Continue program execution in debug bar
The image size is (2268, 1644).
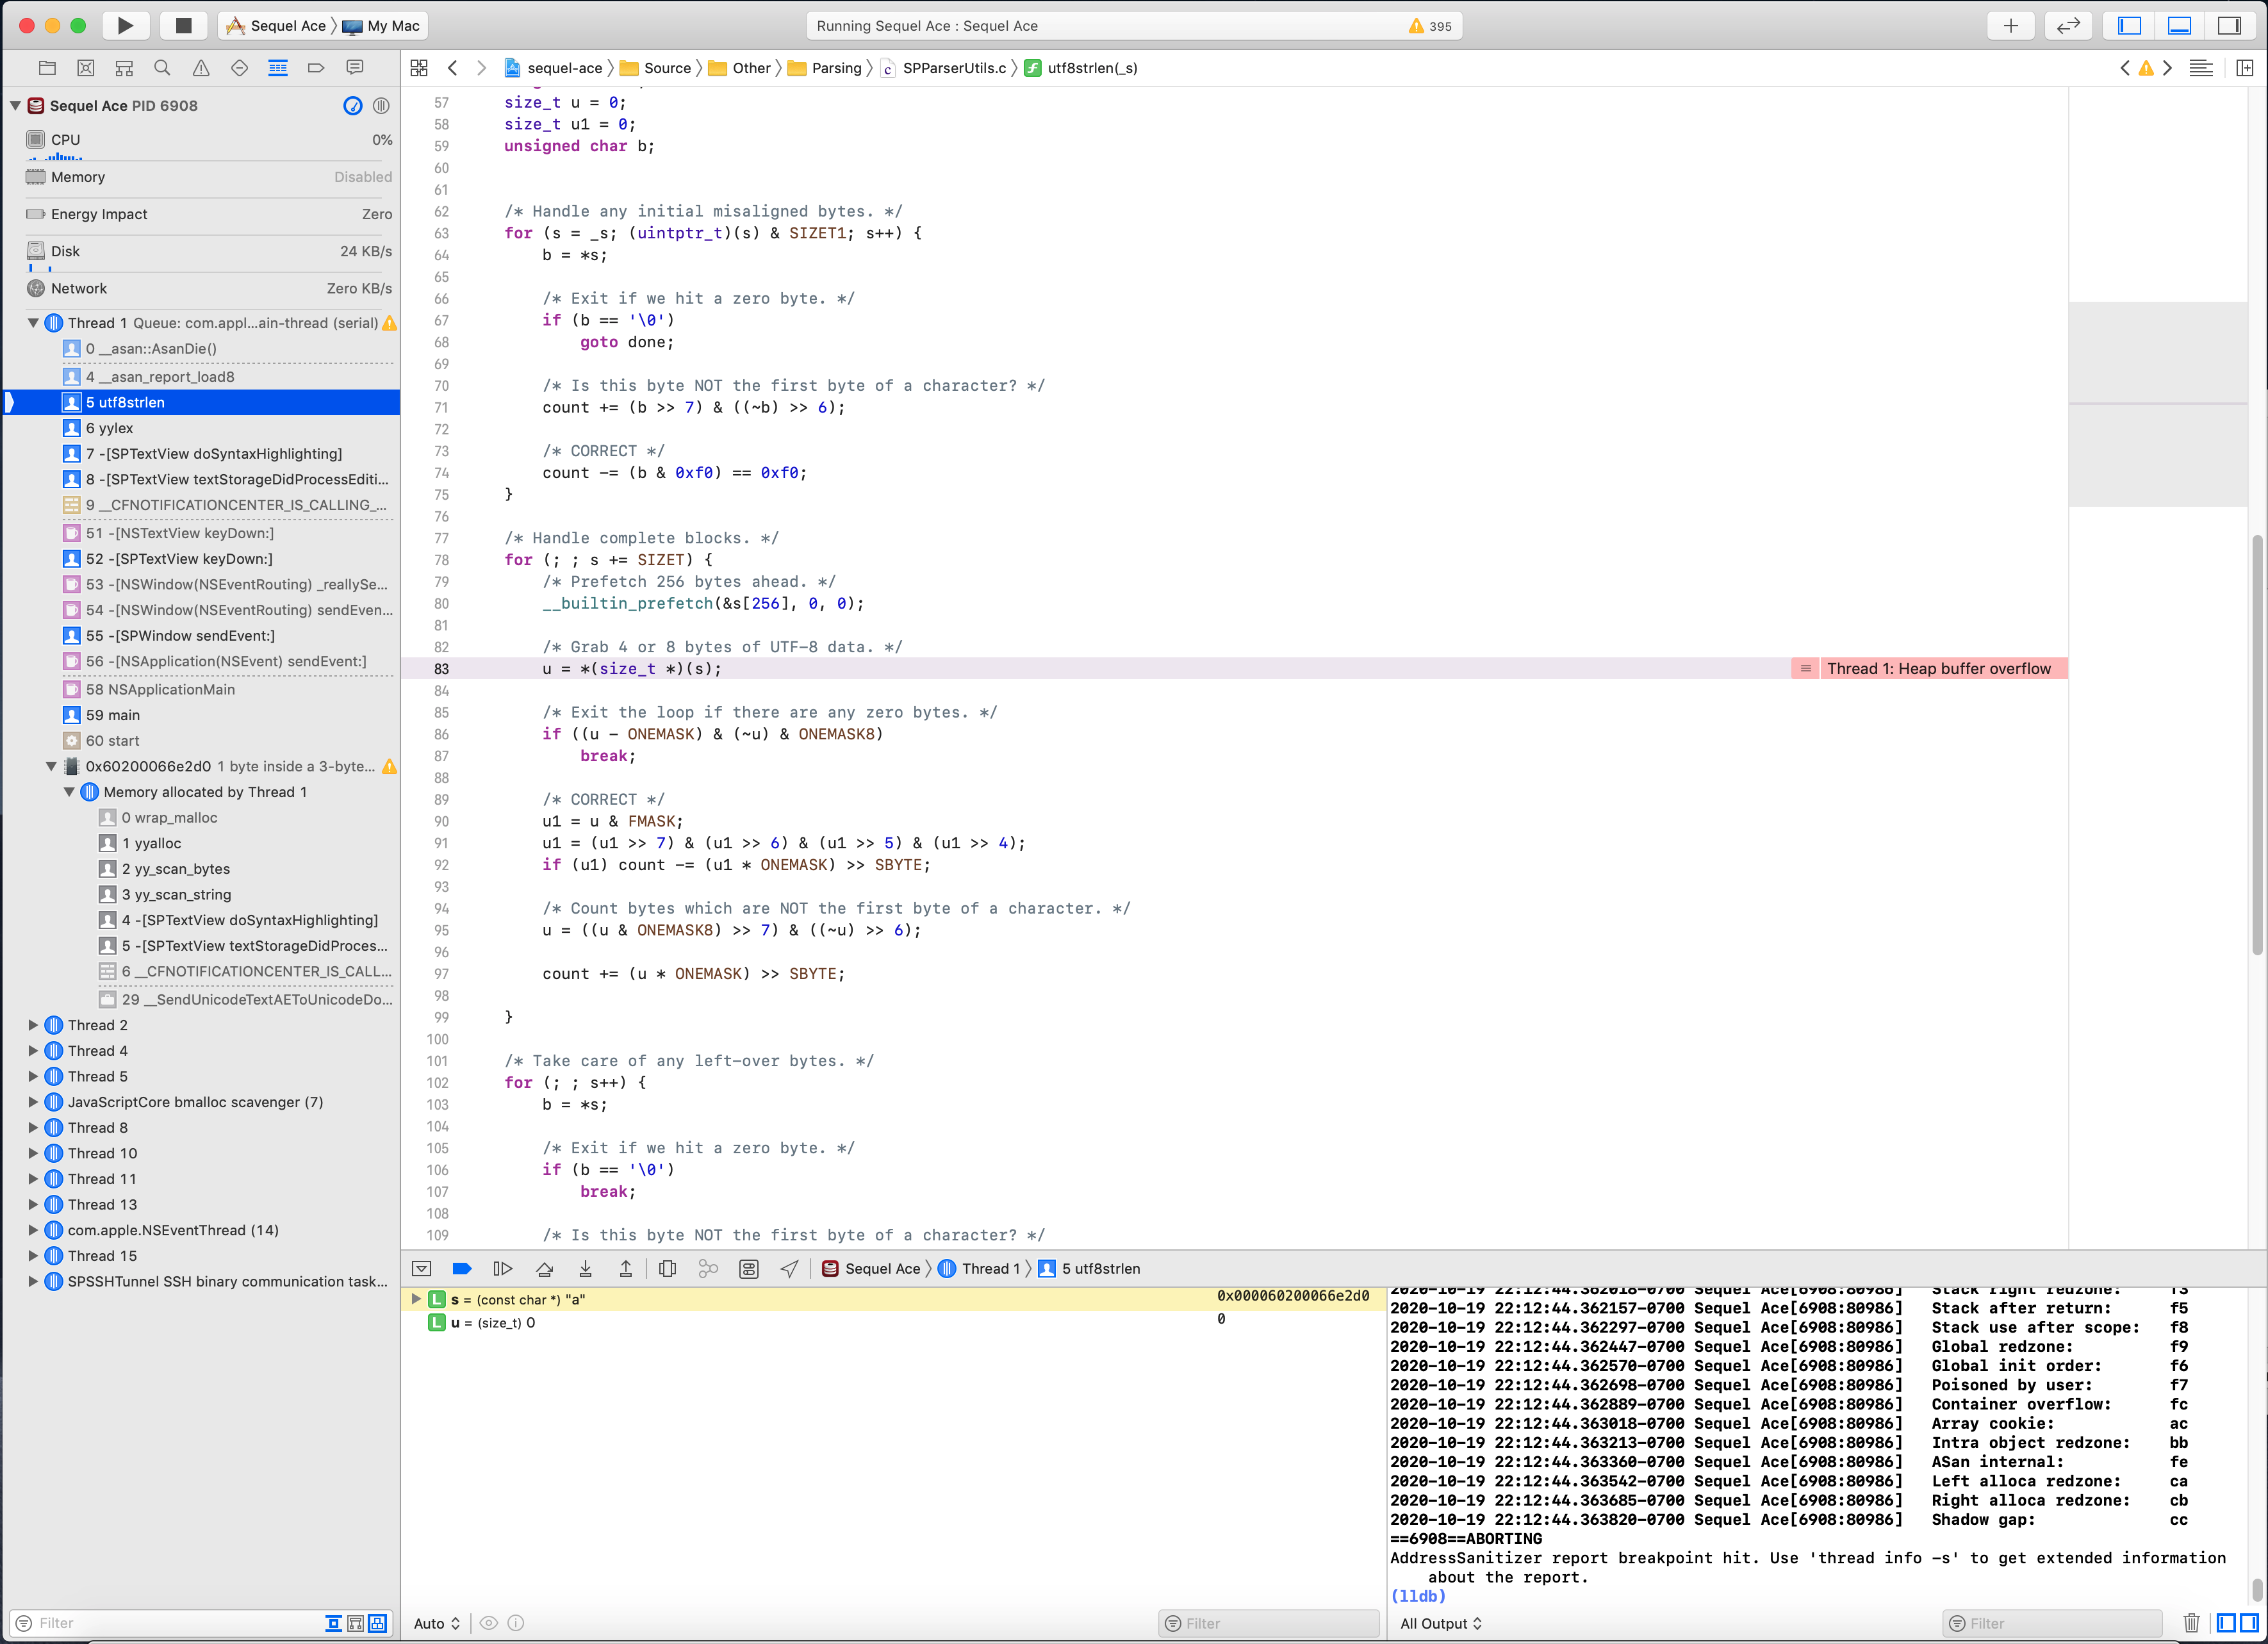coord(503,1268)
